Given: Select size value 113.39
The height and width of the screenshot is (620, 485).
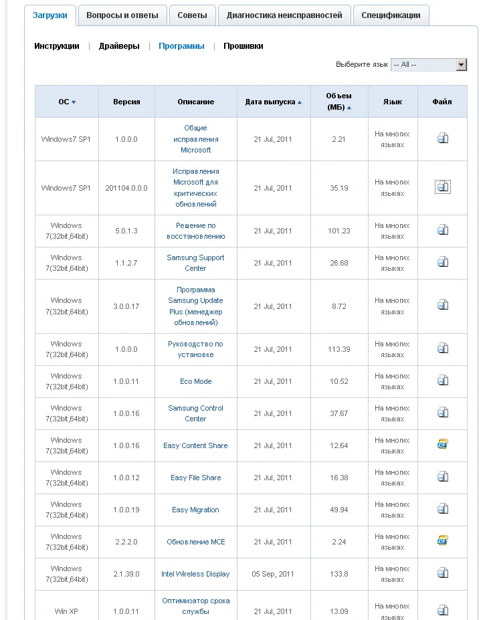Looking at the screenshot, I should click(x=339, y=349).
